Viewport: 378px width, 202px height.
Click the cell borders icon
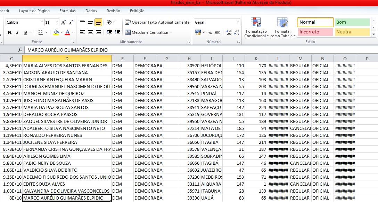(x=41, y=32)
